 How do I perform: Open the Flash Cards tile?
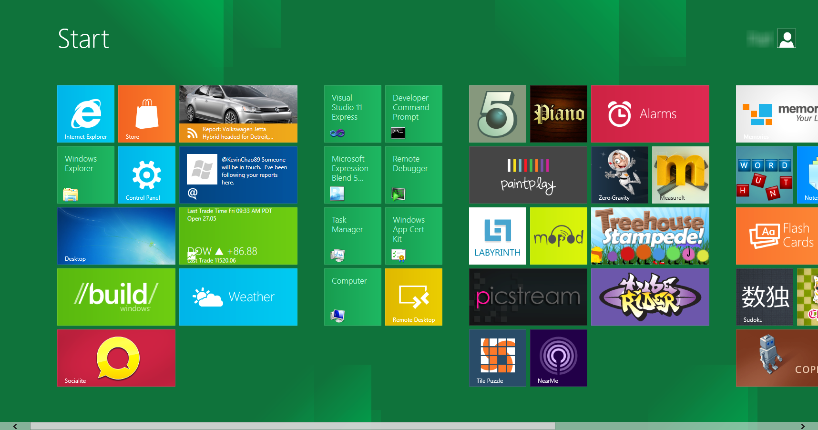point(777,236)
